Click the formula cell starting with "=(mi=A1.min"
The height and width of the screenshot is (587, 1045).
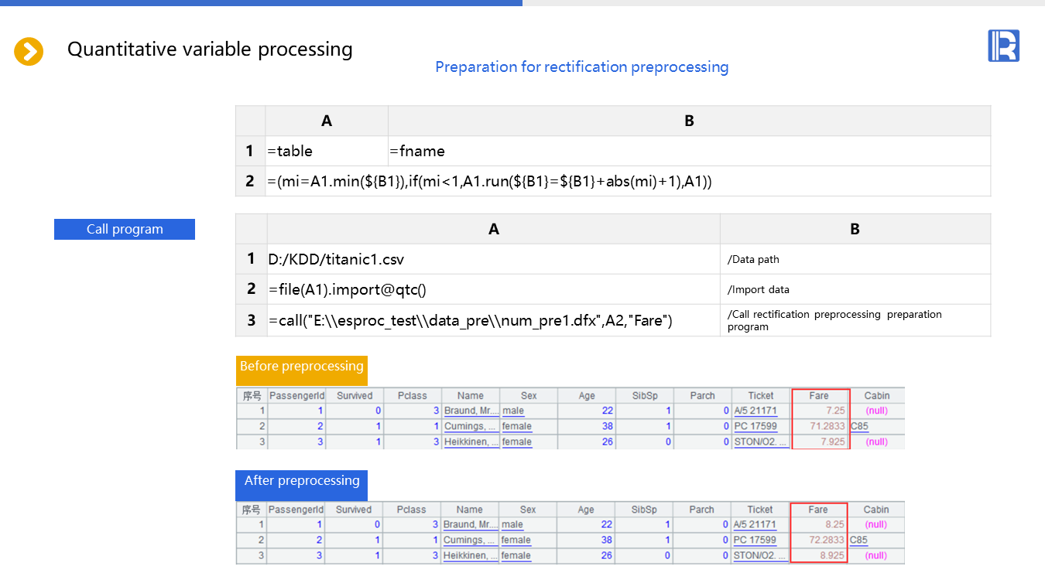[489, 182]
